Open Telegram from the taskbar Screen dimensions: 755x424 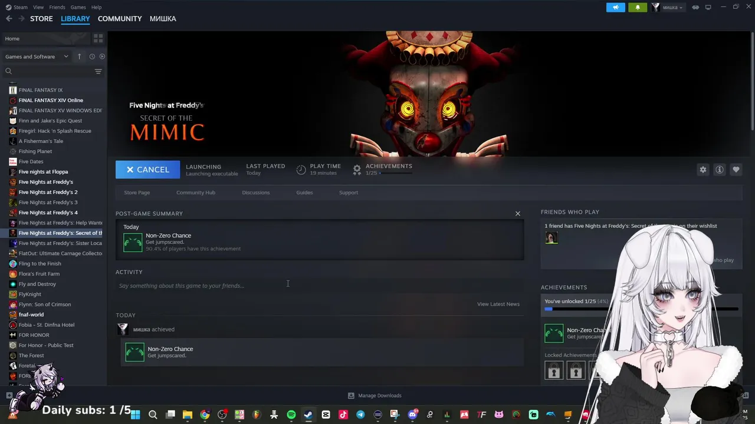pyautogui.click(x=360, y=415)
